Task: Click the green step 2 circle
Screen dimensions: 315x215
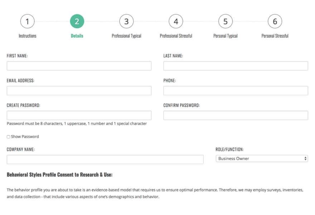Action: [77, 21]
